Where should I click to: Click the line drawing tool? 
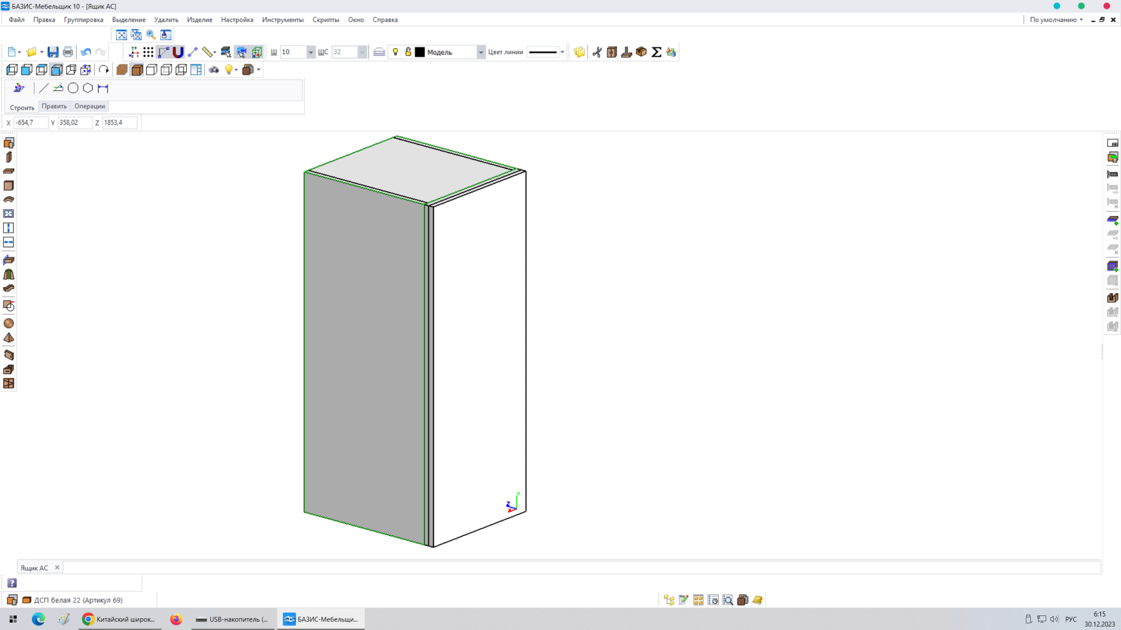point(44,88)
